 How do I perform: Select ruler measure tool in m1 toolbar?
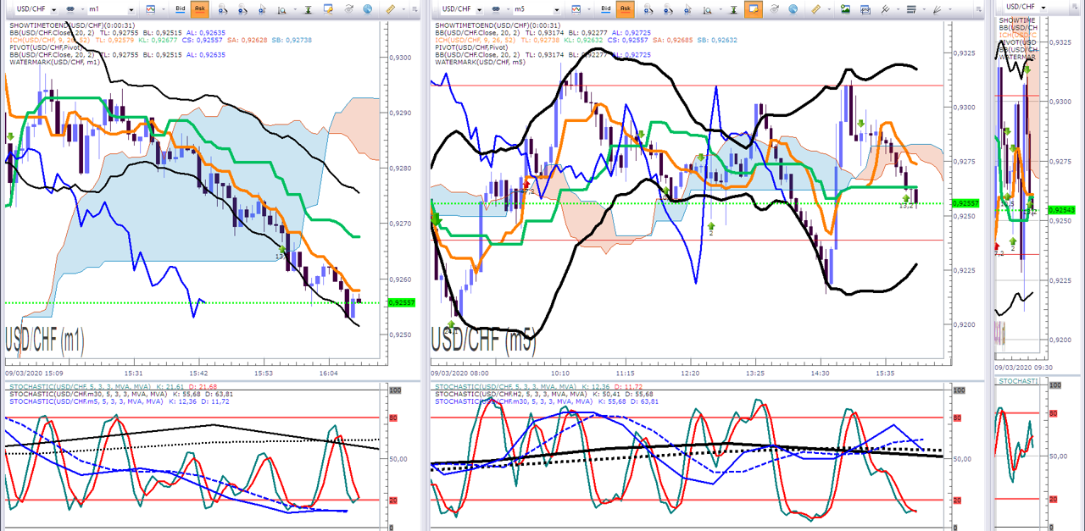[391, 9]
